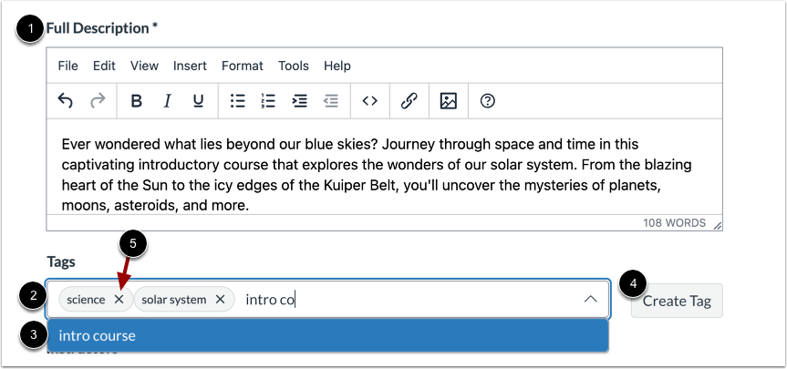Click the 108 WORDS counter
Viewport: 787px width, 369px height.
[674, 223]
